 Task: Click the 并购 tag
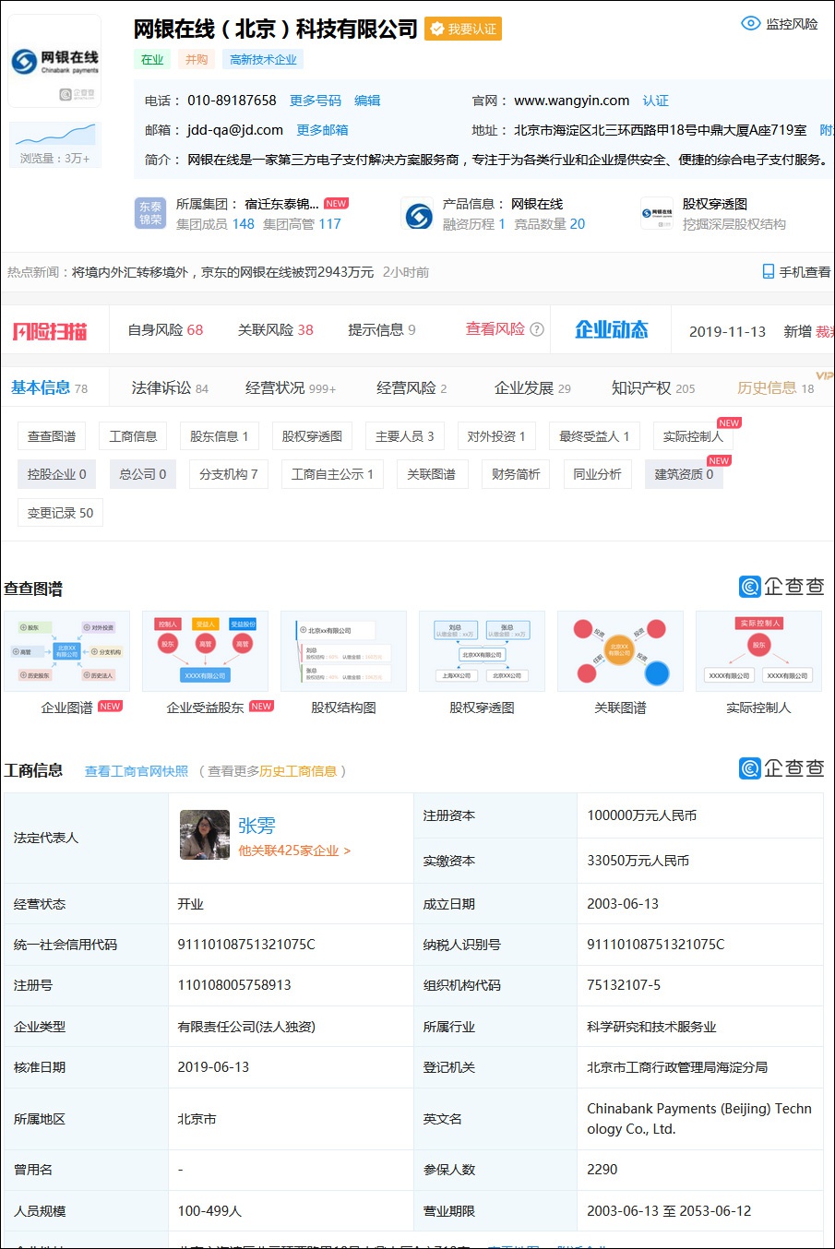[197, 59]
